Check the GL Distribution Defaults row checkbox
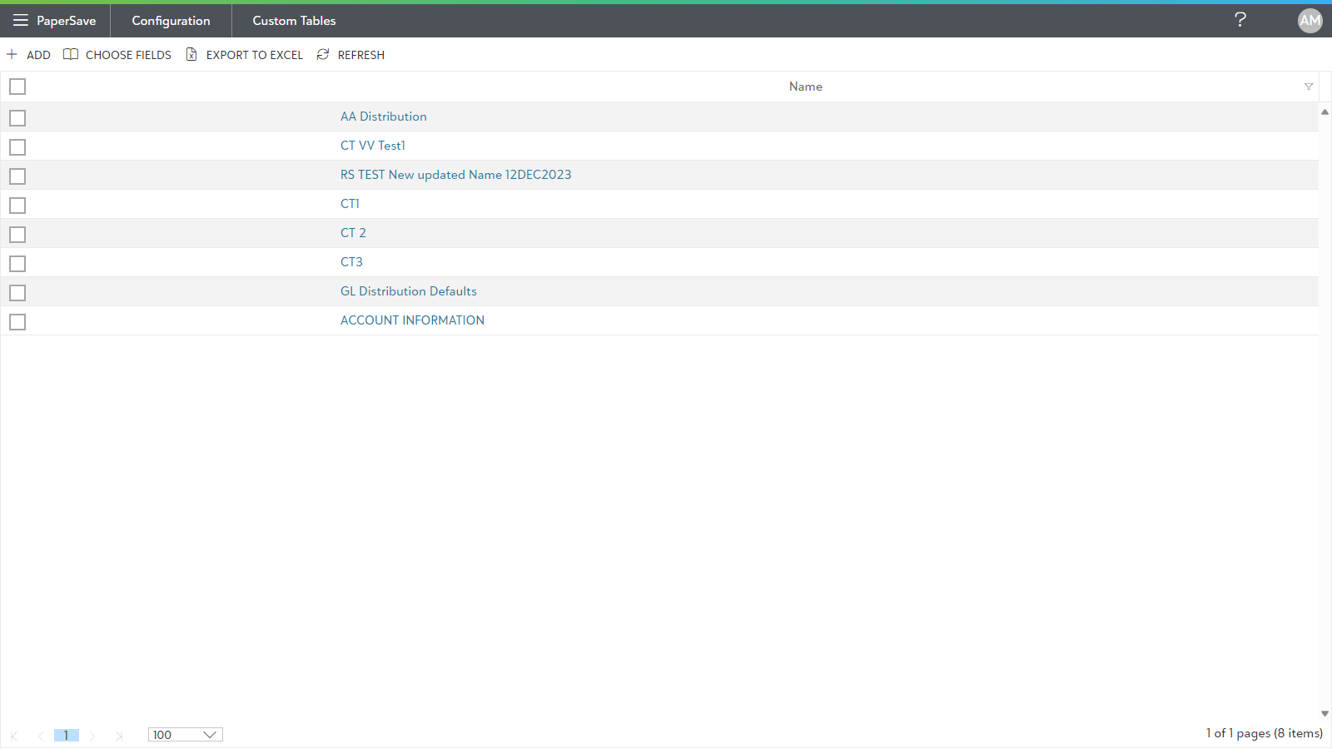This screenshot has width=1332, height=749. 17,293
